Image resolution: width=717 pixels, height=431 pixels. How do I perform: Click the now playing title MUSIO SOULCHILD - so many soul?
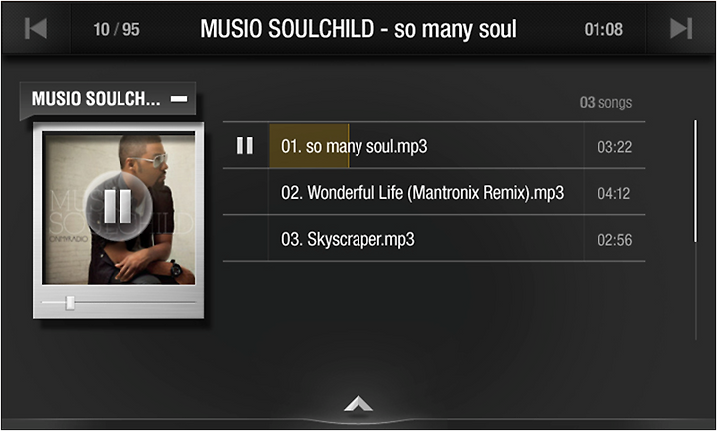tap(358, 29)
